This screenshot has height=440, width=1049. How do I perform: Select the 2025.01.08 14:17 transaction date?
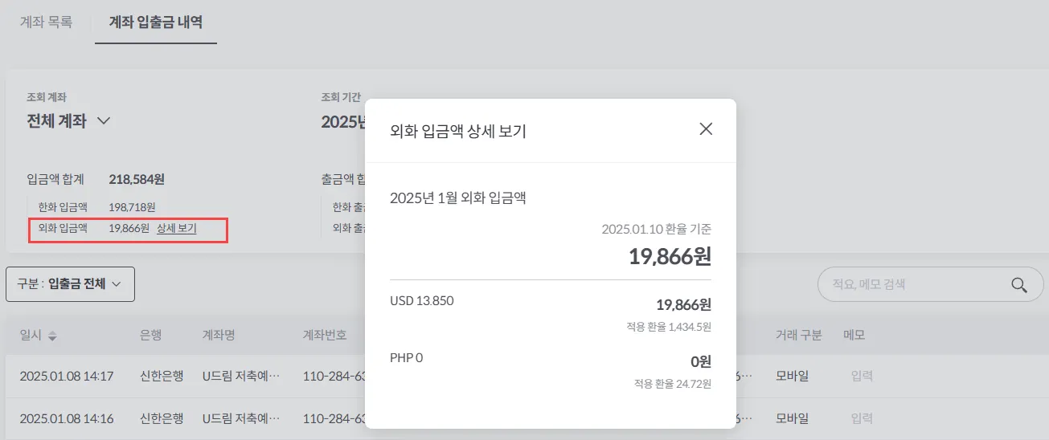coord(67,376)
